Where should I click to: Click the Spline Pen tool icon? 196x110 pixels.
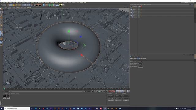click(46, 5)
